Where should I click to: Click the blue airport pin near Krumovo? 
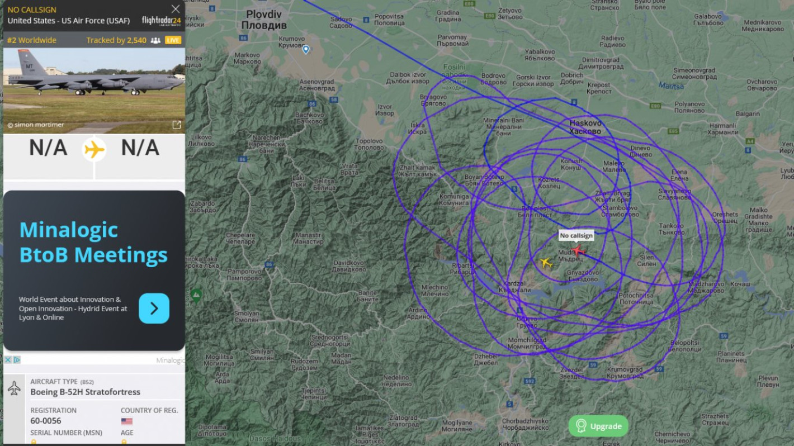point(306,50)
